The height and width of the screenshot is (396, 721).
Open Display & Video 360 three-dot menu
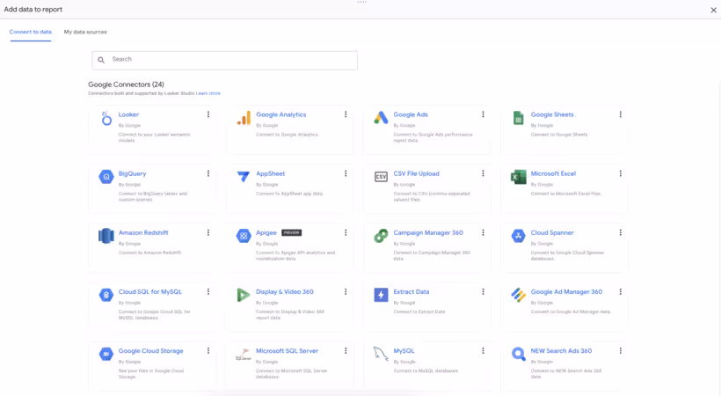coord(346,291)
